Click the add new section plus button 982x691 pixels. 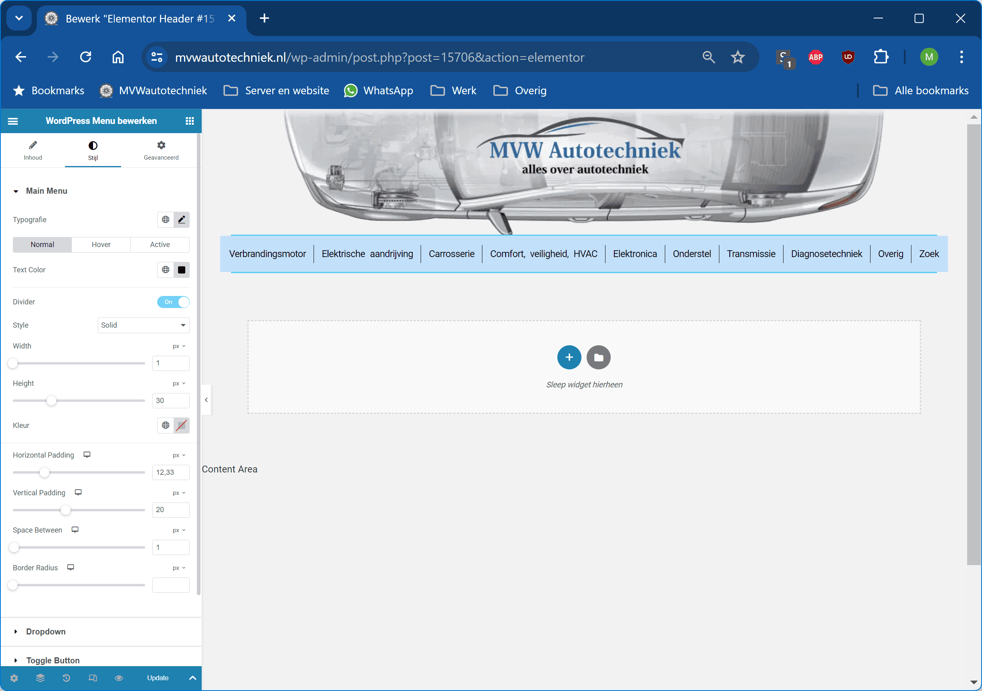click(x=569, y=357)
